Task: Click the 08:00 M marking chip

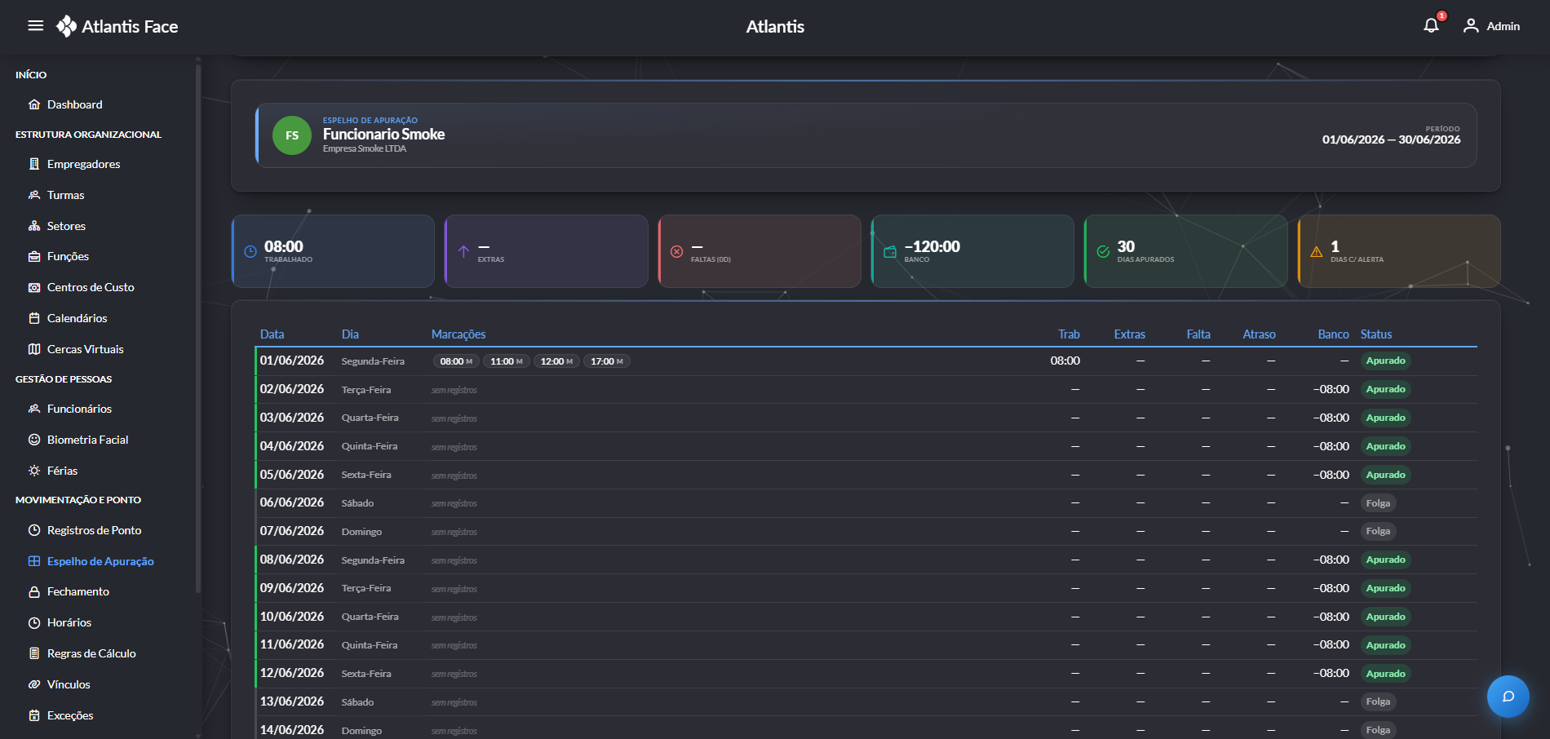Action: tap(456, 361)
